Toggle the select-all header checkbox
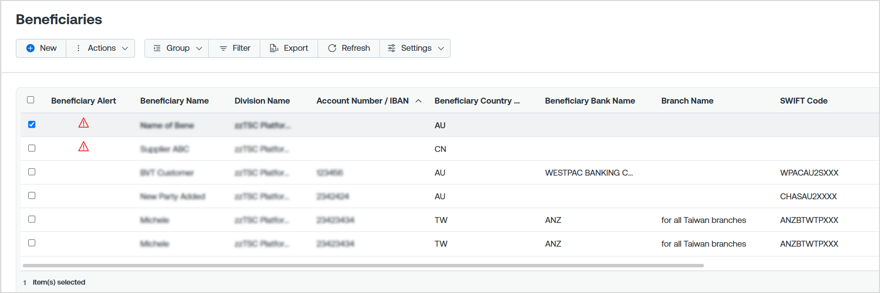 point(31,100)
